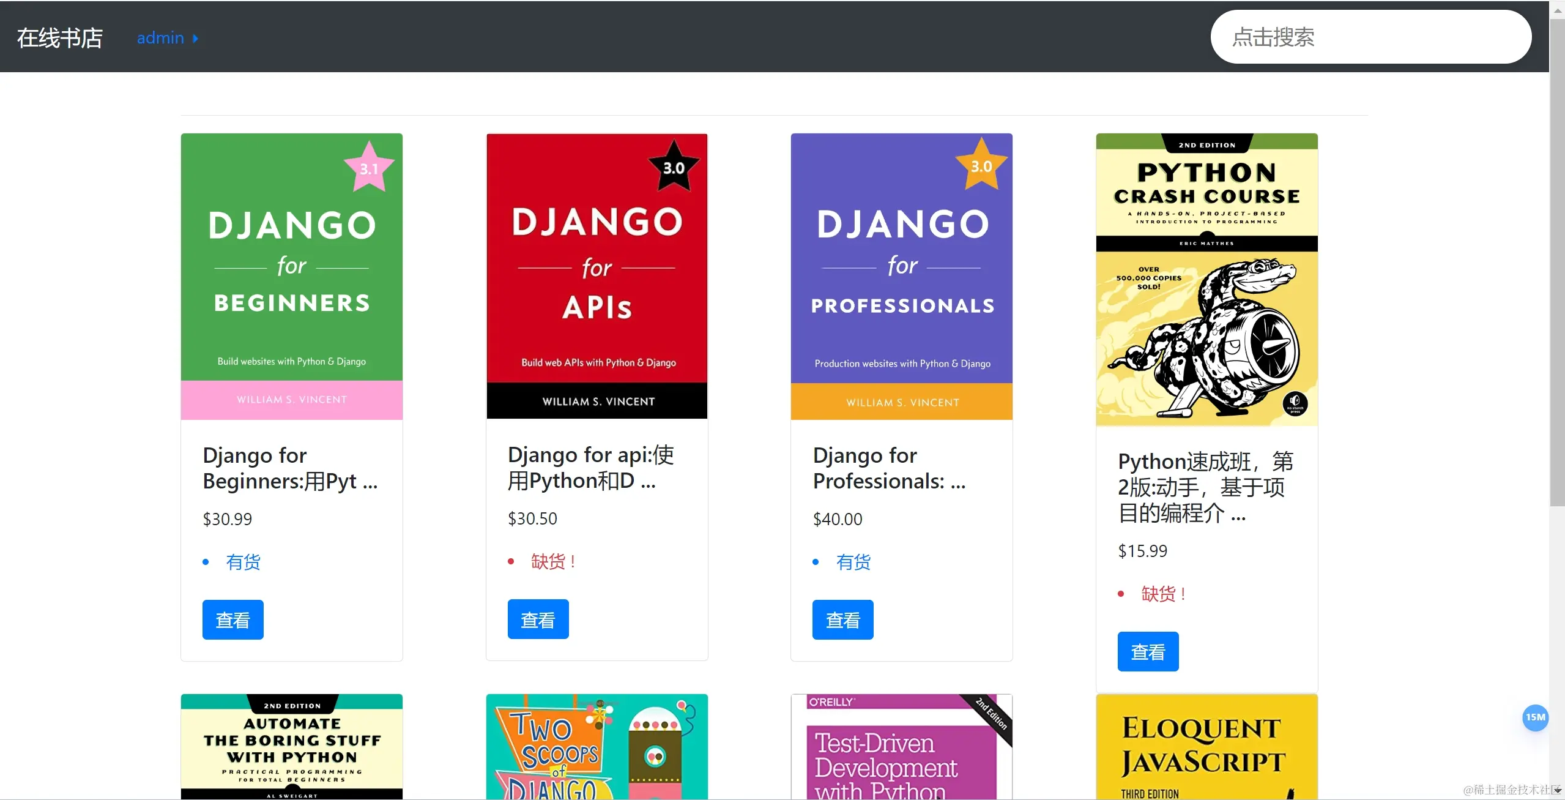The height and width of the screenshot is (800, 1565).
Task: Click the 在线书店 site logo
Action: pos(59,38)
